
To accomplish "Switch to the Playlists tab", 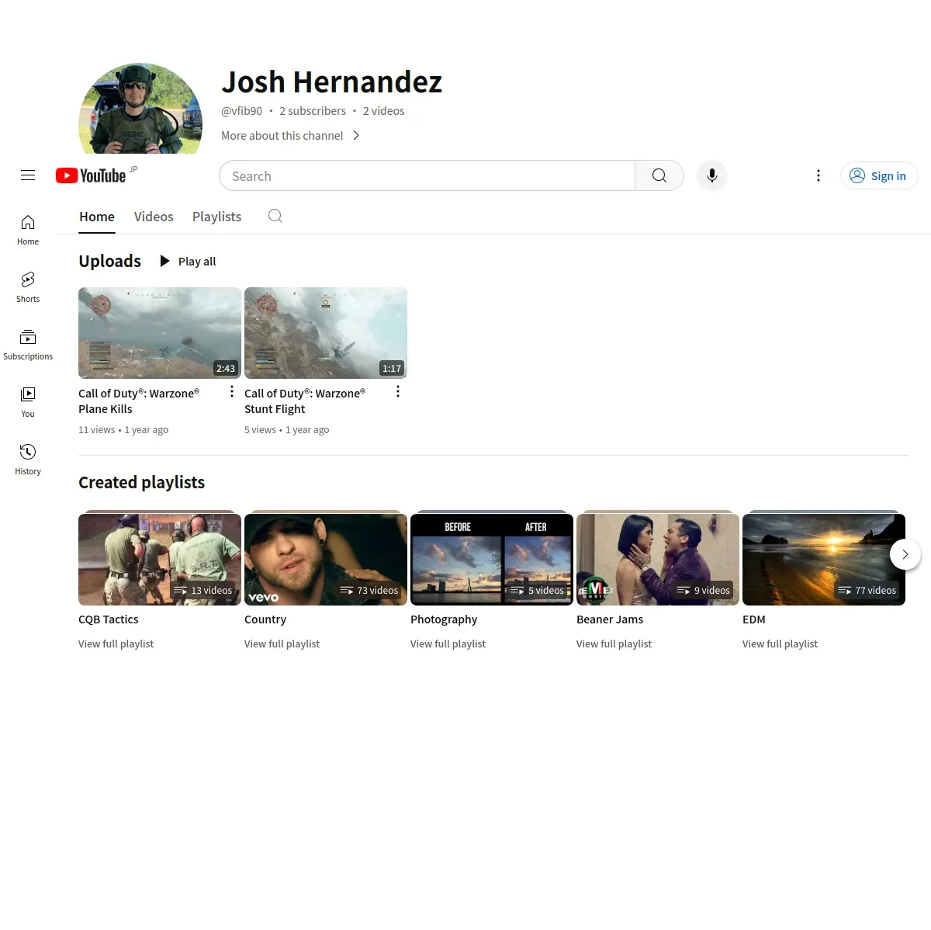I will click(x=216, y=217).
